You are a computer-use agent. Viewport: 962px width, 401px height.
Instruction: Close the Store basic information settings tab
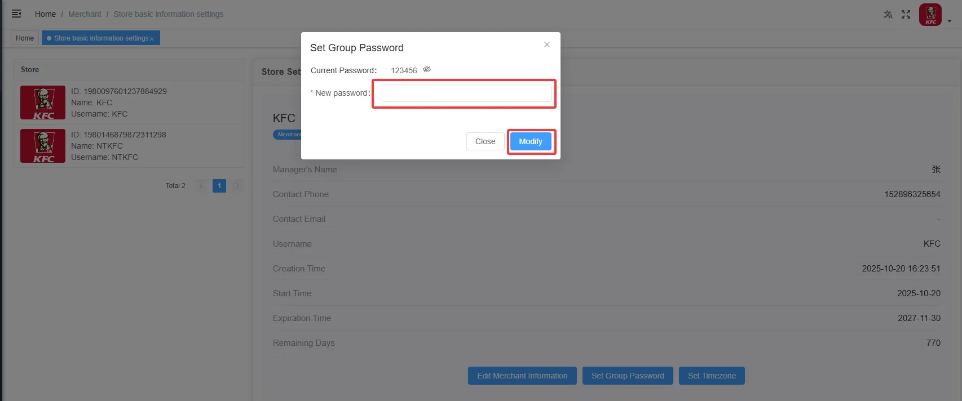point(152,39)
